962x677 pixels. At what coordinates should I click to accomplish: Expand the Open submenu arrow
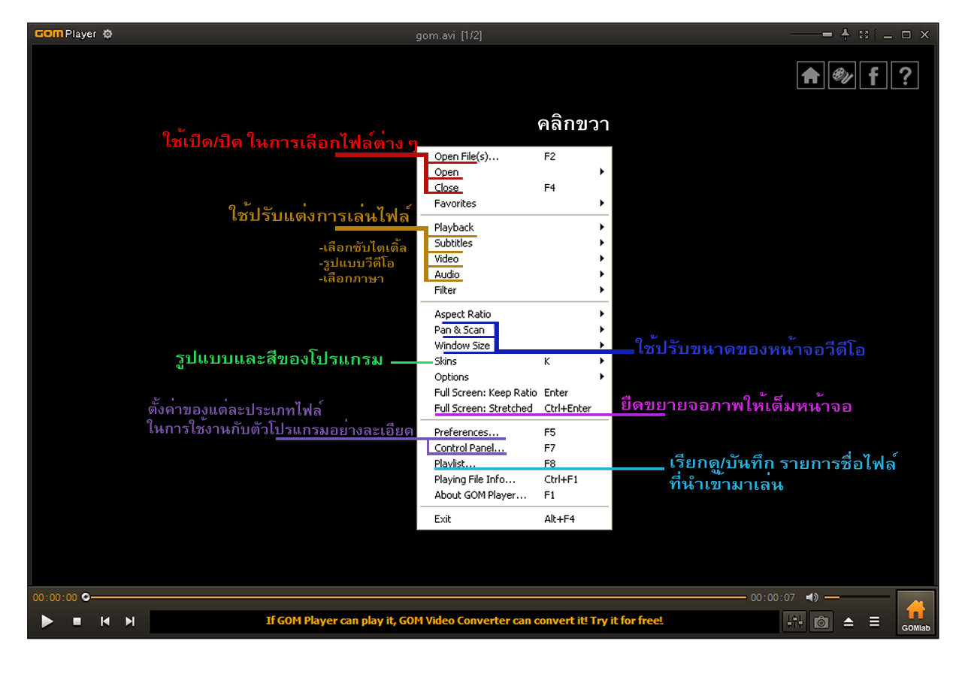tap(602, 172)
